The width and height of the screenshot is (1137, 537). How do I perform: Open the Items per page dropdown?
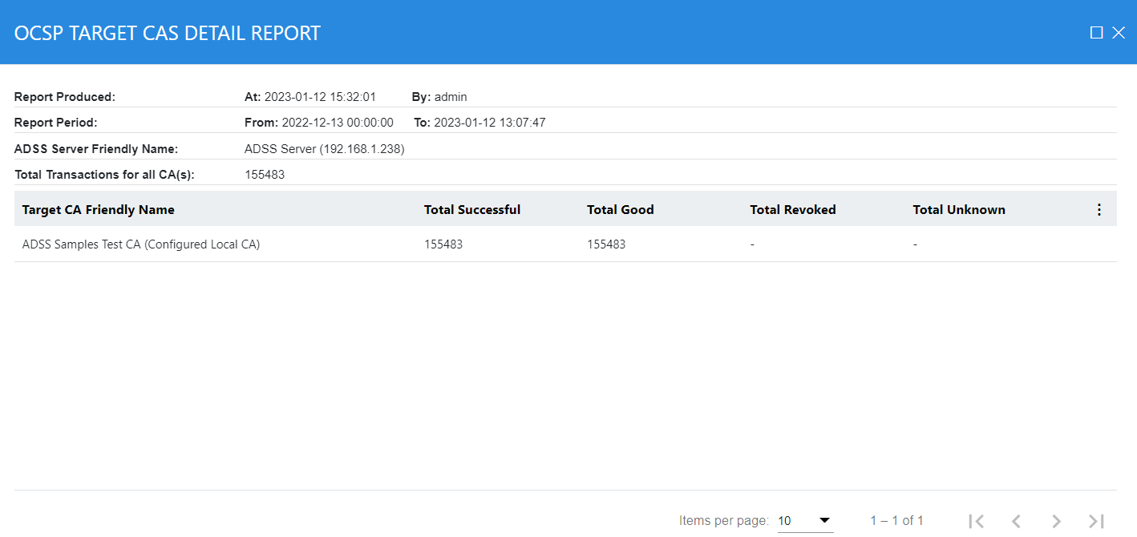[x=805, y=521]
